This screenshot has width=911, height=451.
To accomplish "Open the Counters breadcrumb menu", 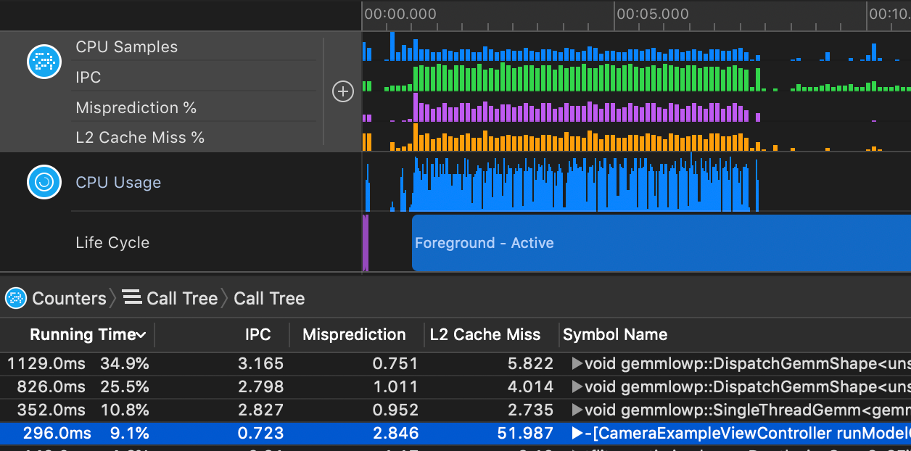I will coord(69,298).
